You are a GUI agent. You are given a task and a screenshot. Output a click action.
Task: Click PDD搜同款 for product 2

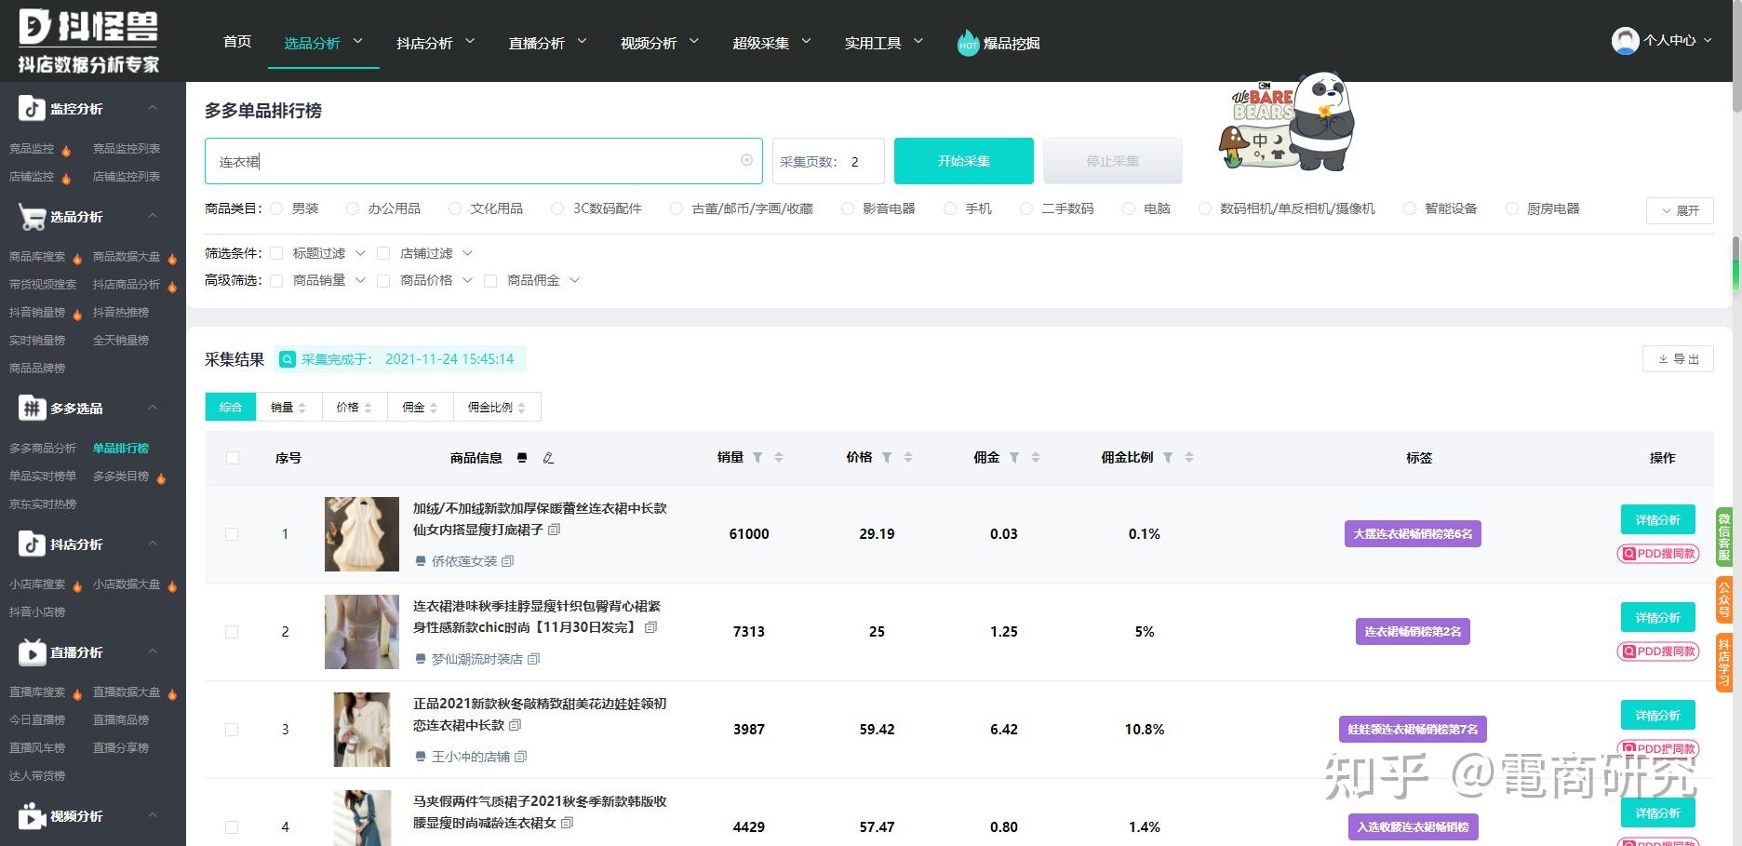click(1658, 651)
